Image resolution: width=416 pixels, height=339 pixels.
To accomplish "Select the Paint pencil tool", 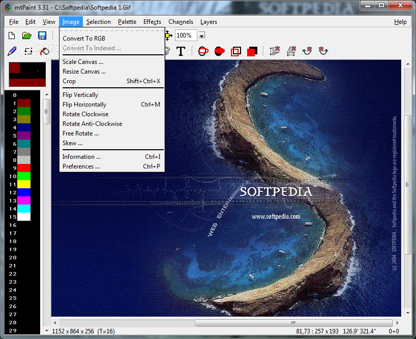I will coord(12,51).
